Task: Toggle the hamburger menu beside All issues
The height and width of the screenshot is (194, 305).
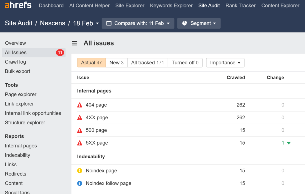Action: [75, 43]
